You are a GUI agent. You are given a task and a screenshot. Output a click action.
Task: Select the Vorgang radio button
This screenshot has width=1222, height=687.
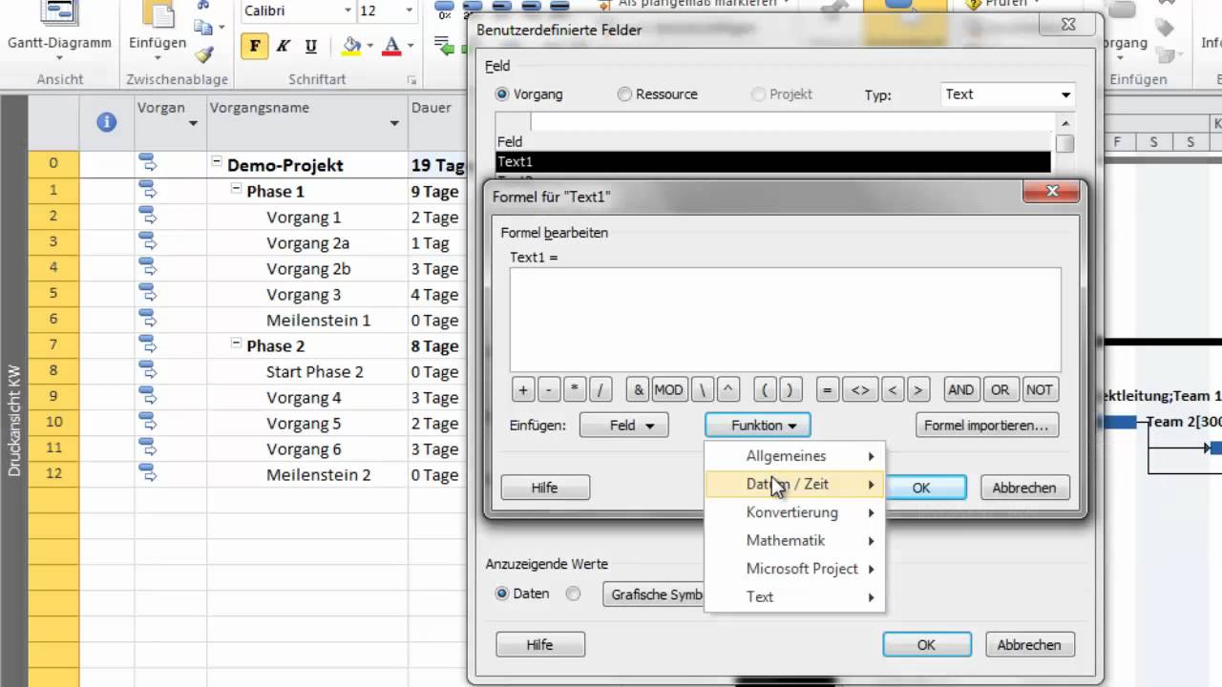pos(502,94)
